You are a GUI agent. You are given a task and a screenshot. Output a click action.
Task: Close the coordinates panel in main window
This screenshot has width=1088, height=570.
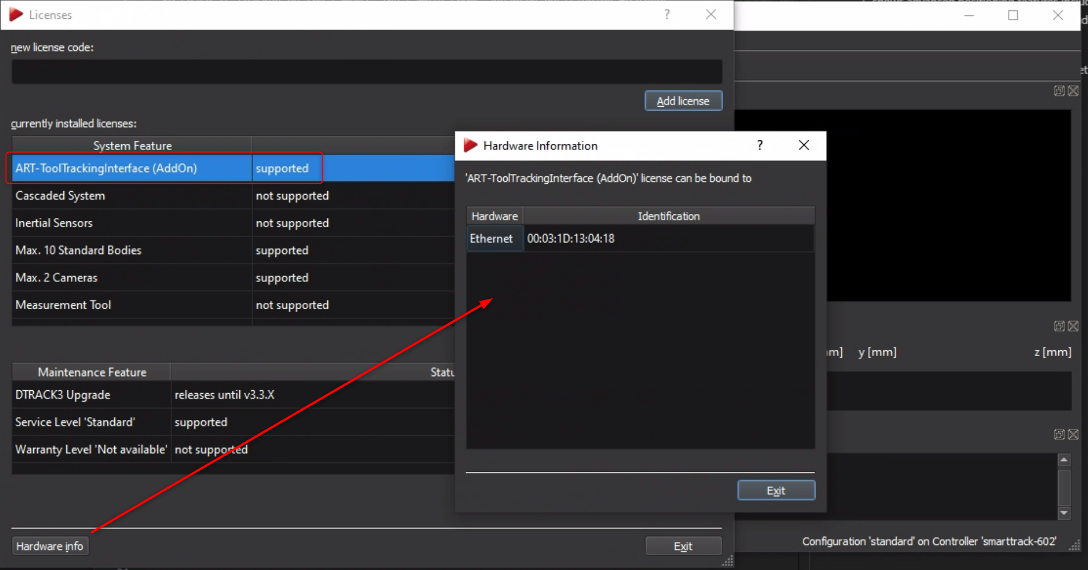1073,326
